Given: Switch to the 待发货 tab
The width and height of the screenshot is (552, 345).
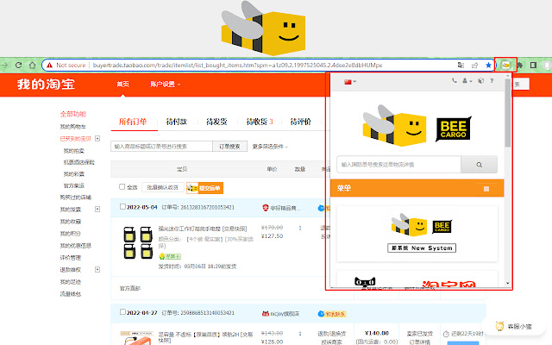Looking at the screenshot, I should point(216,122).
